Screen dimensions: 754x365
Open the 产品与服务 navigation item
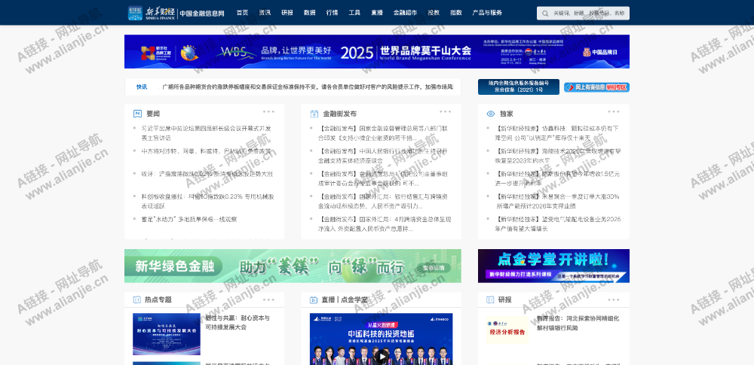tap(487, 13)
